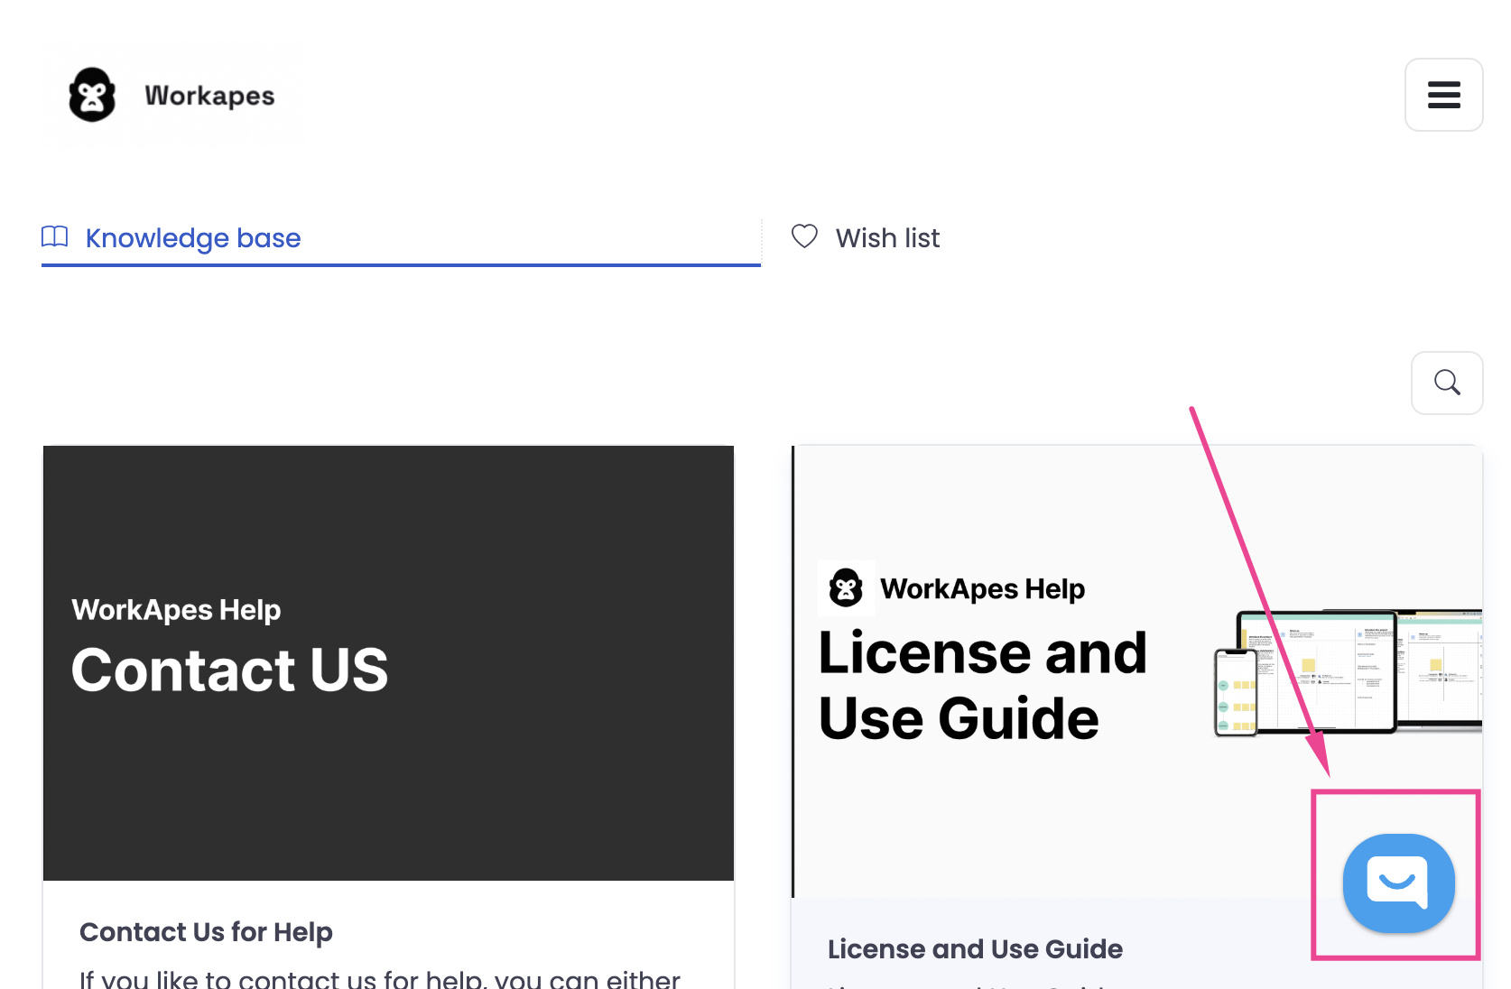Image resolution: width=1511 pixels, height=989 pixels.
Task: Click the device mockup image in License banner
Action: point(1348,672)
